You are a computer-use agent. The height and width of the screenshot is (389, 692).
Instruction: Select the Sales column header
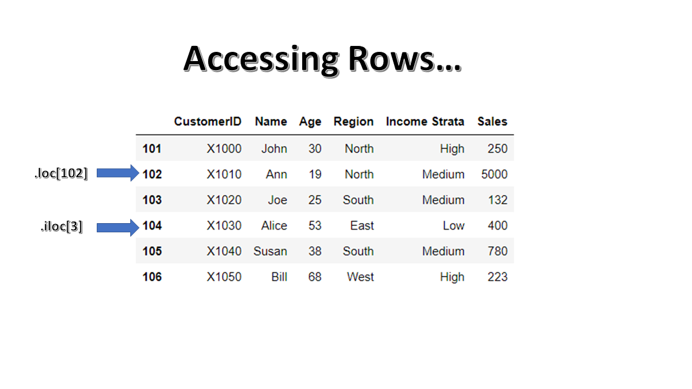492,122
